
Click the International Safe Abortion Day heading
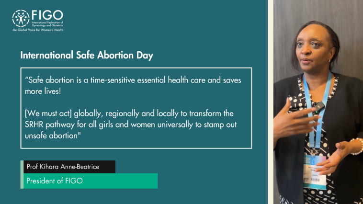(87, 56)
